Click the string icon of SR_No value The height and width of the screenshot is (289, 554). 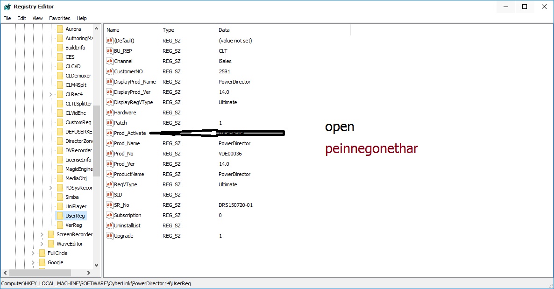point(109,205)
